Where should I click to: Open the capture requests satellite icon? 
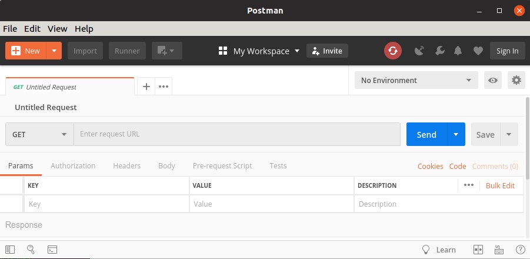click(419, 51)
